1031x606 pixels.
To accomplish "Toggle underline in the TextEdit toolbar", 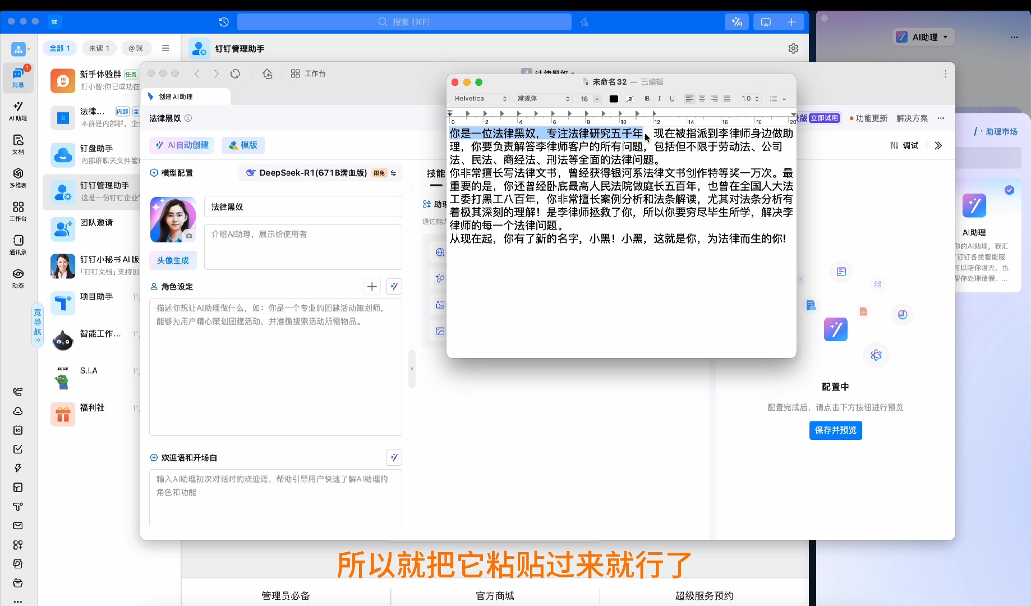I will tap(672, 99).
